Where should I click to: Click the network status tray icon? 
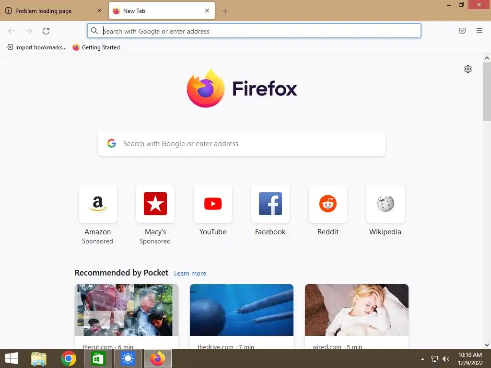tap(434, 359)
